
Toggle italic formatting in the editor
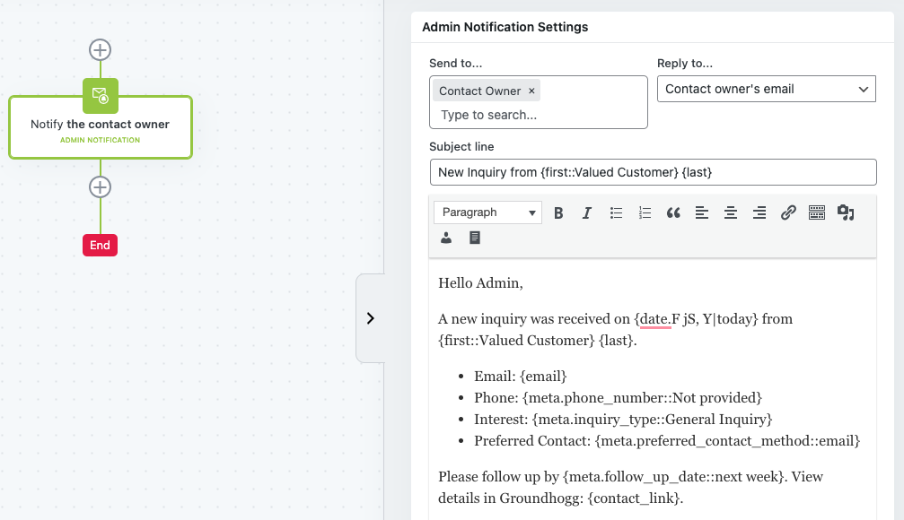coord(587,213)
